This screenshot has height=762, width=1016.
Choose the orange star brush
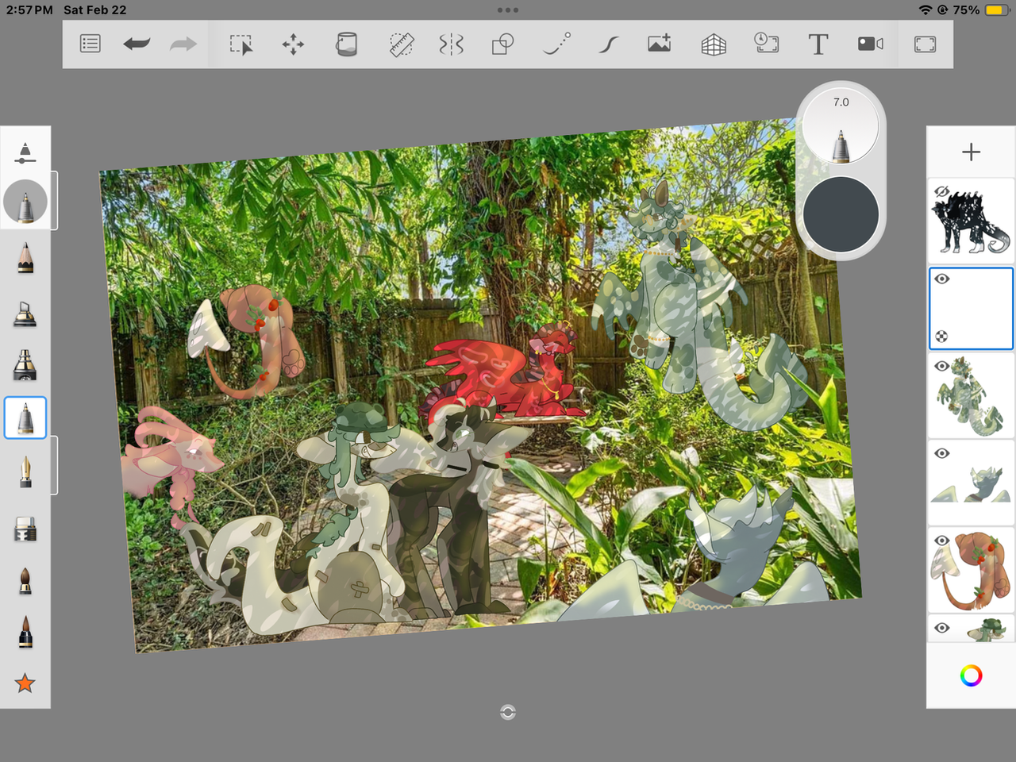coord(25,683)
